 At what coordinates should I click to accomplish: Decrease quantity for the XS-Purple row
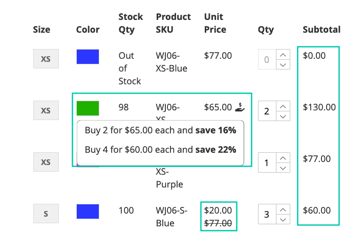coord(283,168)
